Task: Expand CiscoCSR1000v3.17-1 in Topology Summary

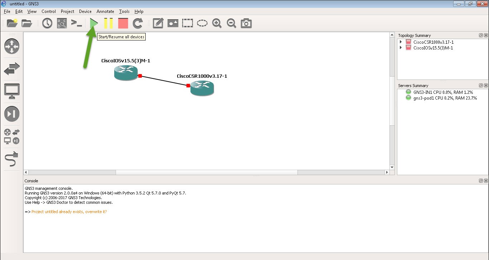Action: click(x=401, y=42)
